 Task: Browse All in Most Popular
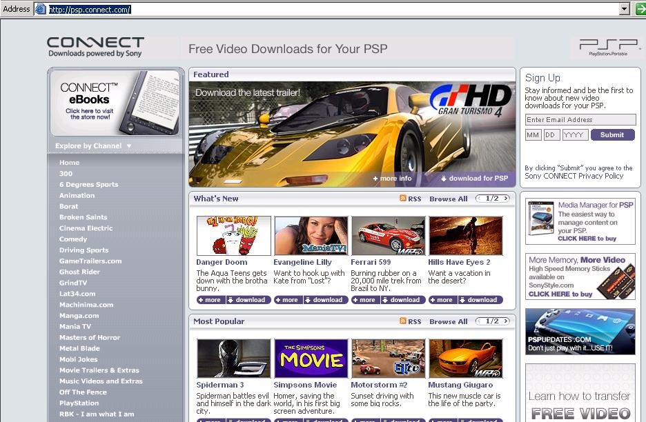point(448,321)
